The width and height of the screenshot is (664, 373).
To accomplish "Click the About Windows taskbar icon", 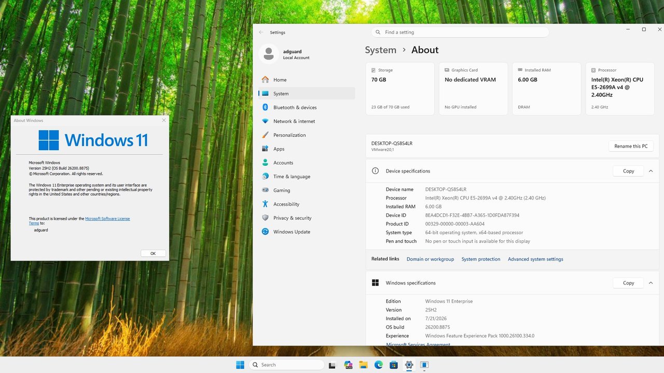I will pyautogui.click(x=424, y=365).
